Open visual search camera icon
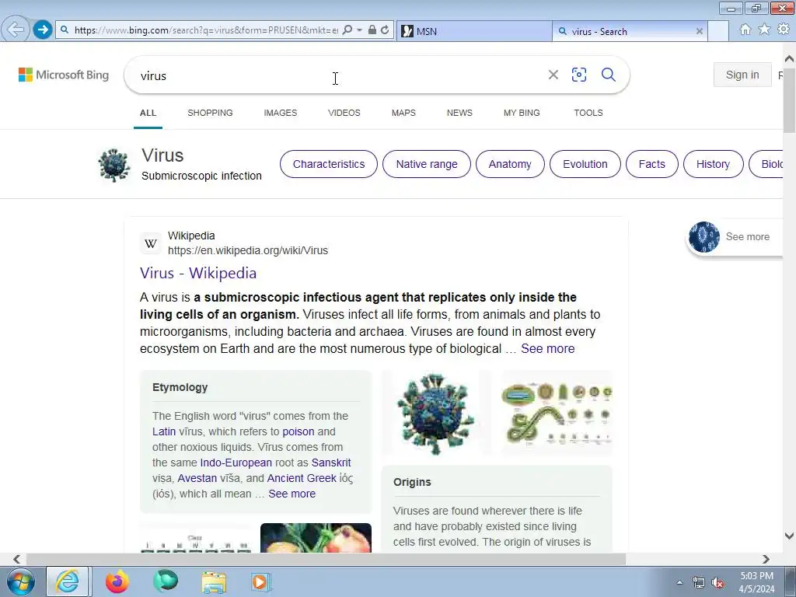796x597 pixels. [x=578, y=75]
